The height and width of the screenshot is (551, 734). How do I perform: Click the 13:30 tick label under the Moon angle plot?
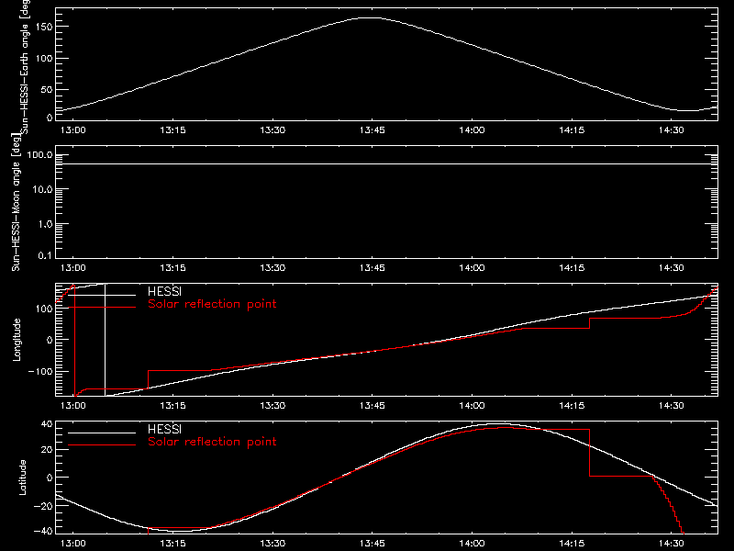point(272,267)
